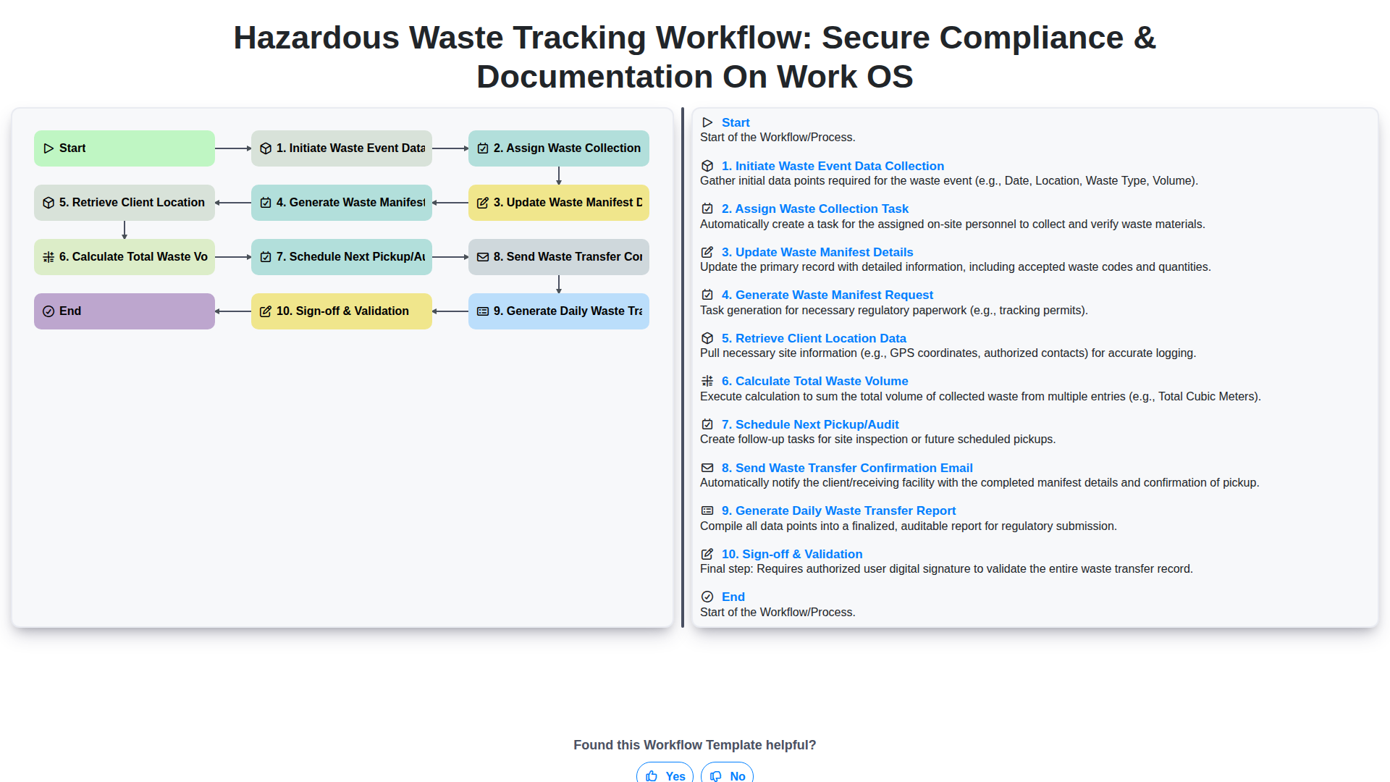This screenshot has height=782, width=1390.
Task: Click the report icon beside Generate Daily Waste Transfer Report
Action: (707, 510)
